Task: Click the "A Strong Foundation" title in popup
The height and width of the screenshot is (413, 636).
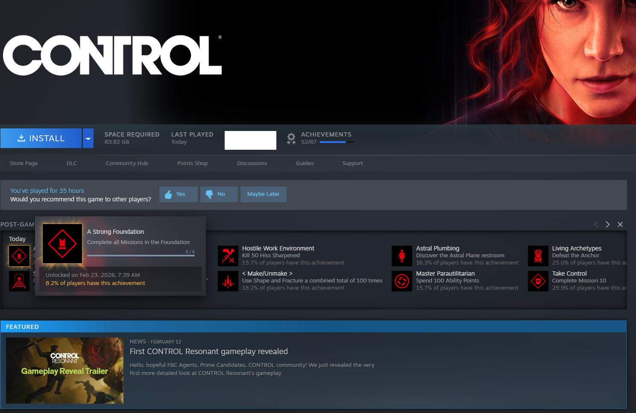Action: [116, 232]
